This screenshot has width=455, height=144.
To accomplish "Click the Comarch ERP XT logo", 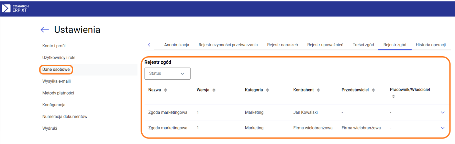I will [x=15, y=8].
